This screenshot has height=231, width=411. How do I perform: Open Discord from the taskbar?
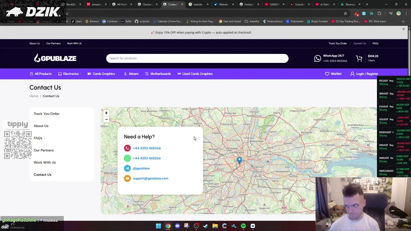(177, 226)
